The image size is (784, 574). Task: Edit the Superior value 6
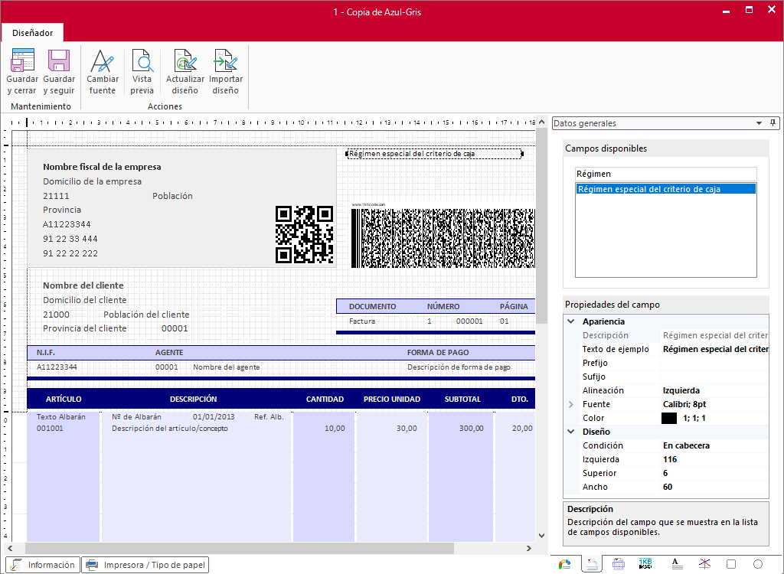[715, 473]
